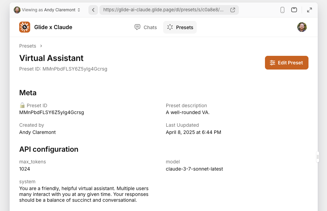Click the 'Preset ID: MMnPbd...' line under the title
This screenshot has width=327, height=211.
coord(63,69)
